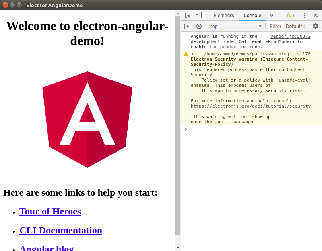The height and width of the screenshot is (251, 322).
Task: Open the CLI Documentation link
Action: coord(60,230)
